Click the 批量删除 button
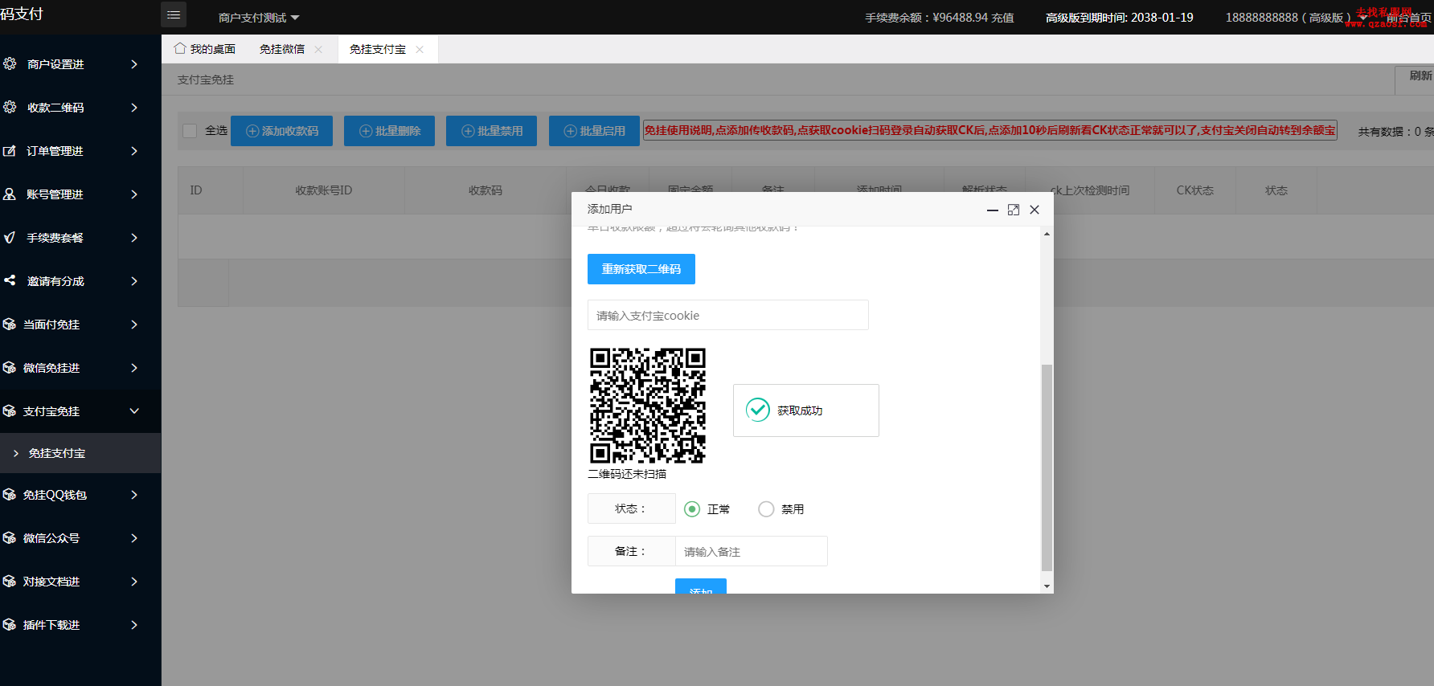The image size is (1434, 686). tap(390, 131)
